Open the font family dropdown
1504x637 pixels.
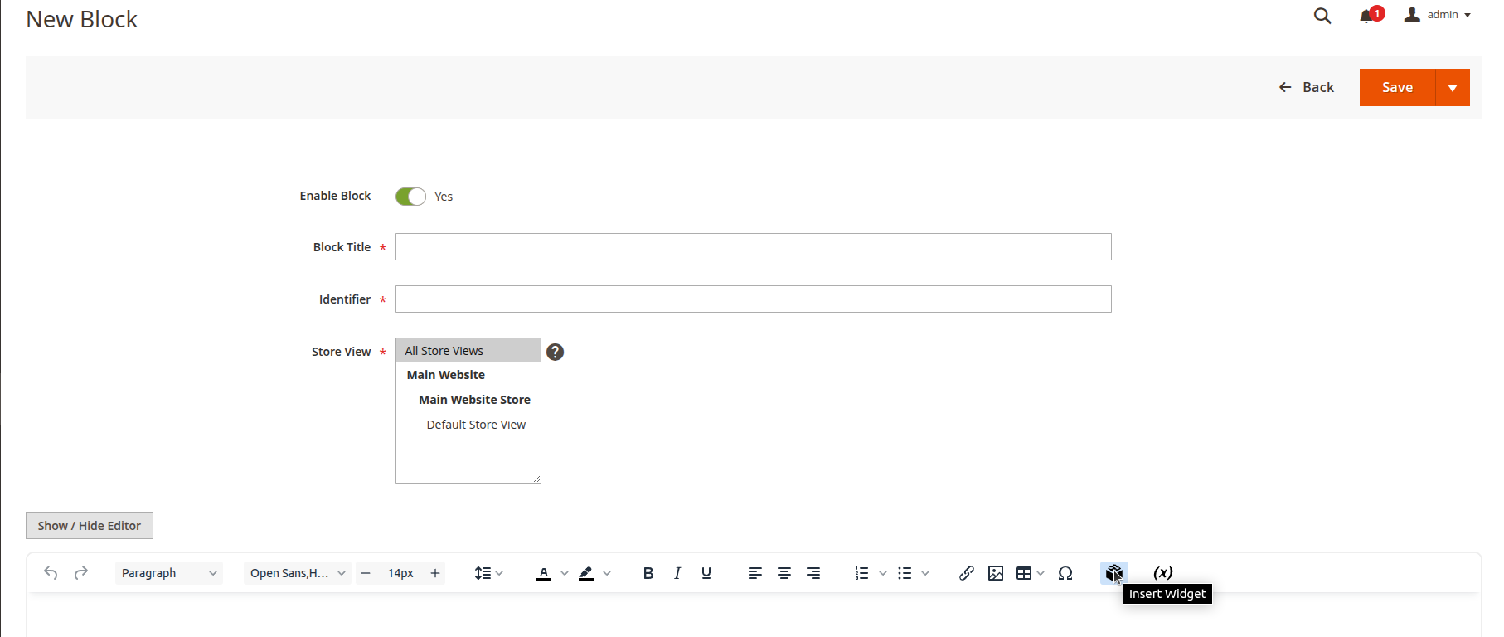[298, 573]
